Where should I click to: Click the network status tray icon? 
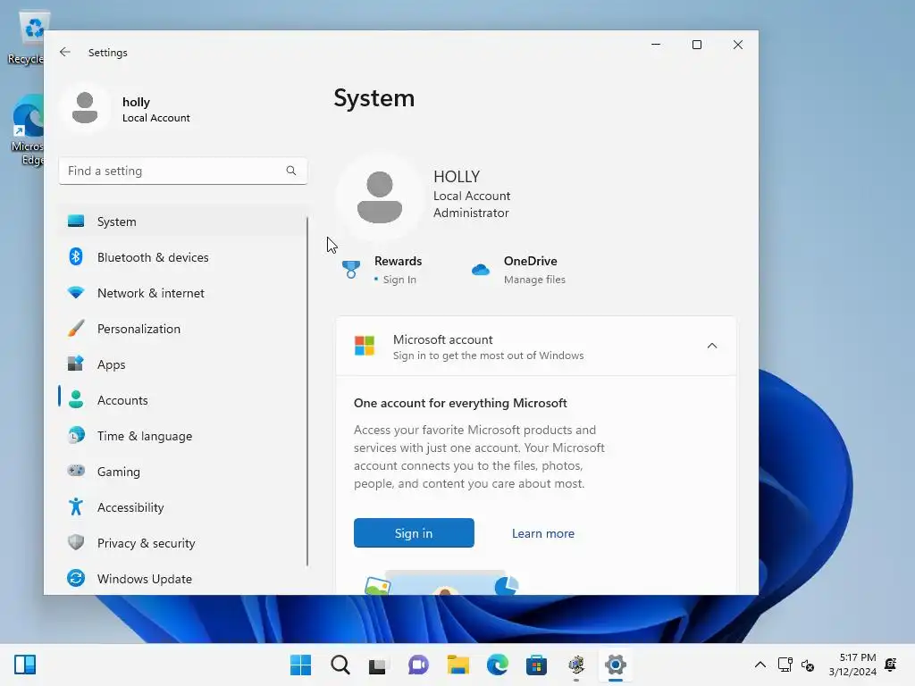tap(785, 665)
